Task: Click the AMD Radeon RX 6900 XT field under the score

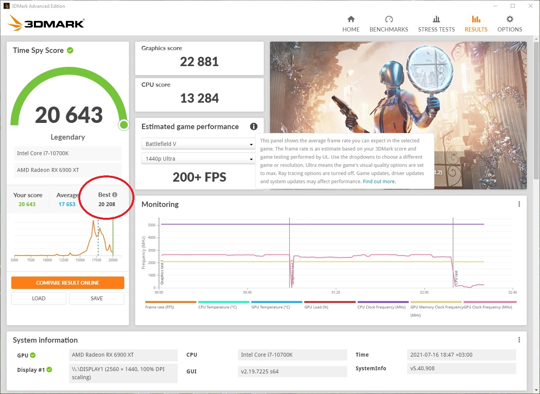Action: pos(68,170)
